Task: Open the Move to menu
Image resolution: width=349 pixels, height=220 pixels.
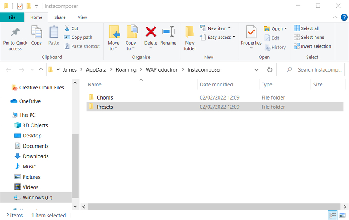Action: (x=113, y=38)
